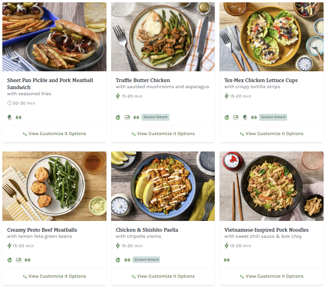
Task: Click the apple icon under Creamy Pesto Beef Meatballs
Action: 9,260
